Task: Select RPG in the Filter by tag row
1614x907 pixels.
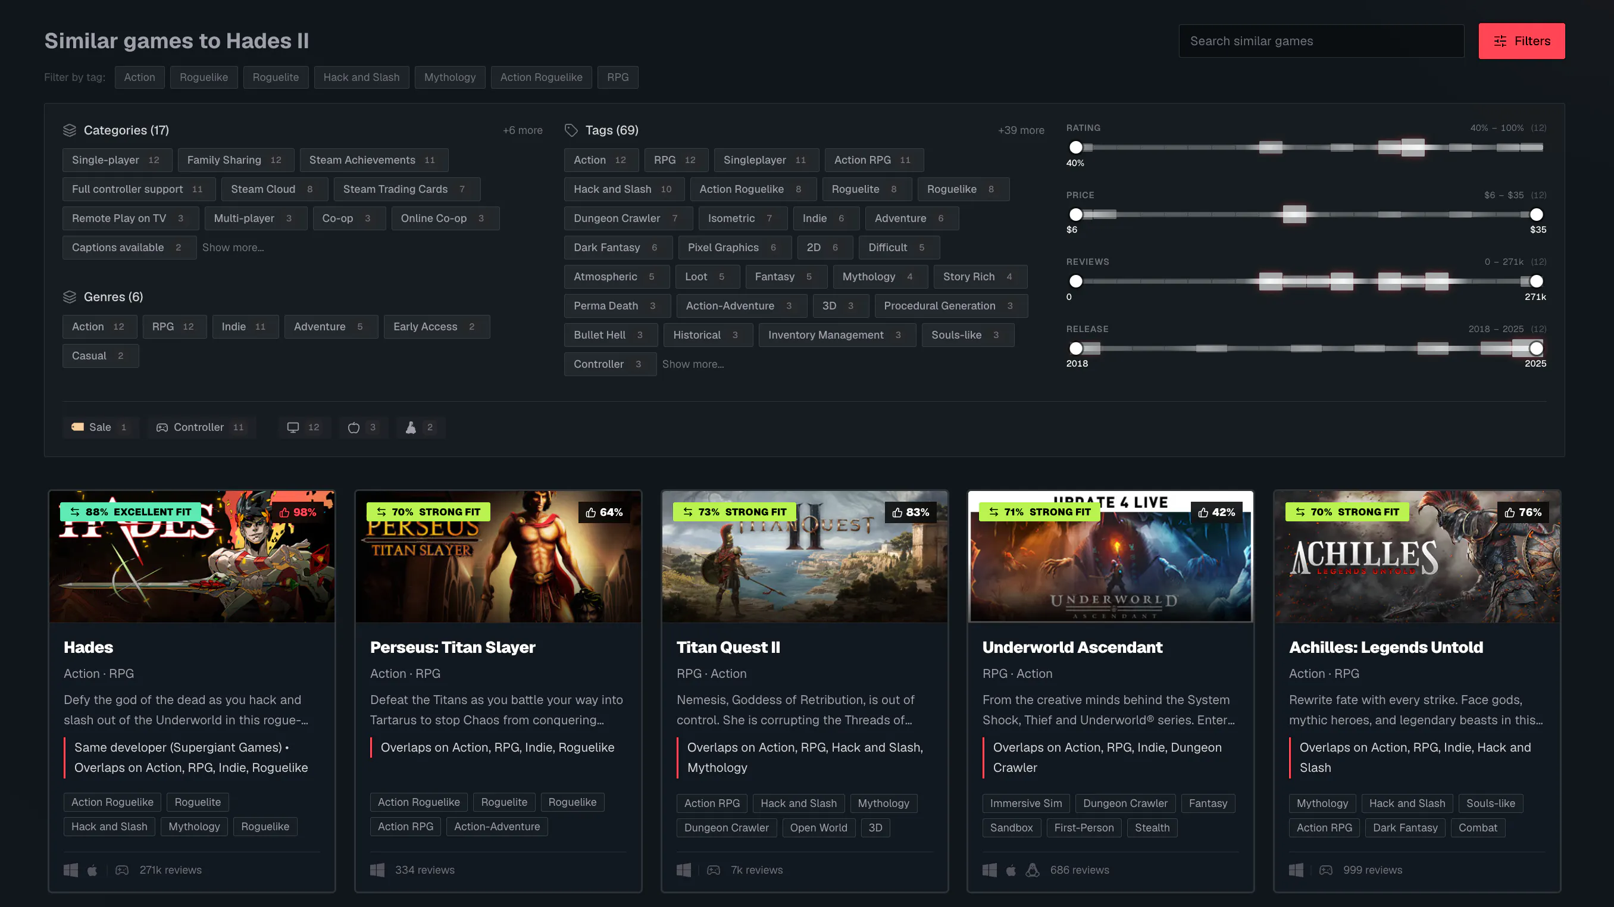Action: click(x=618, y=78)
